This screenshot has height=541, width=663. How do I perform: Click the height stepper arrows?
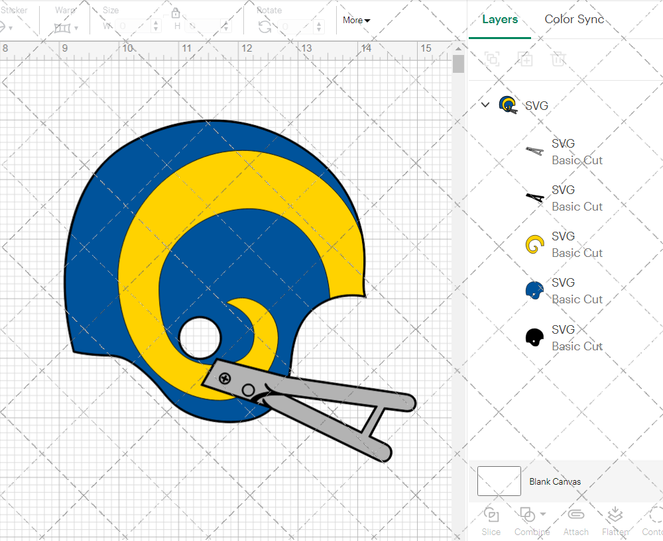[226, 26]
